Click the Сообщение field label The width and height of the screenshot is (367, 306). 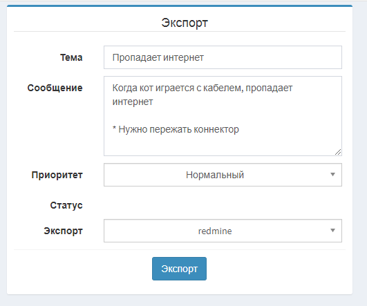(x=55, y=88)
